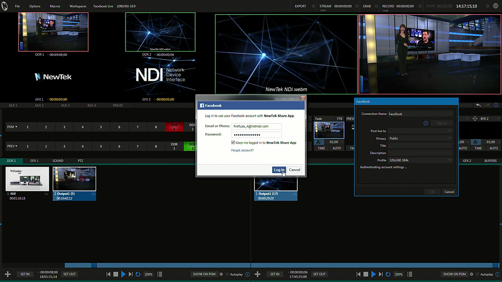Play DDR 1 playback
Viewport: 502px width, 282px height.
(x=123, y=274)
